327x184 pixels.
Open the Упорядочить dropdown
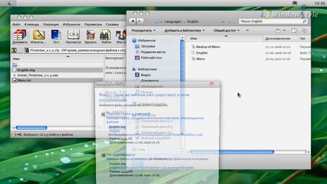point(143,31)
